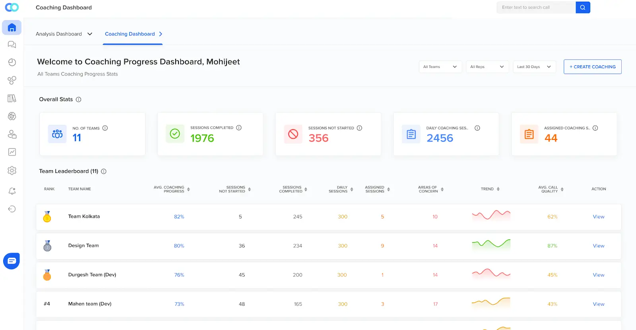The image size is (636, 330).
Task: Click Design Team silver medal icon
Action: (x=47, y=246)
